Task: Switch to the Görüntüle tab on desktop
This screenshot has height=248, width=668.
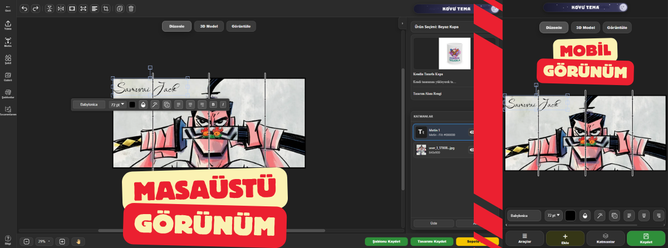Action: pos(241,26)
